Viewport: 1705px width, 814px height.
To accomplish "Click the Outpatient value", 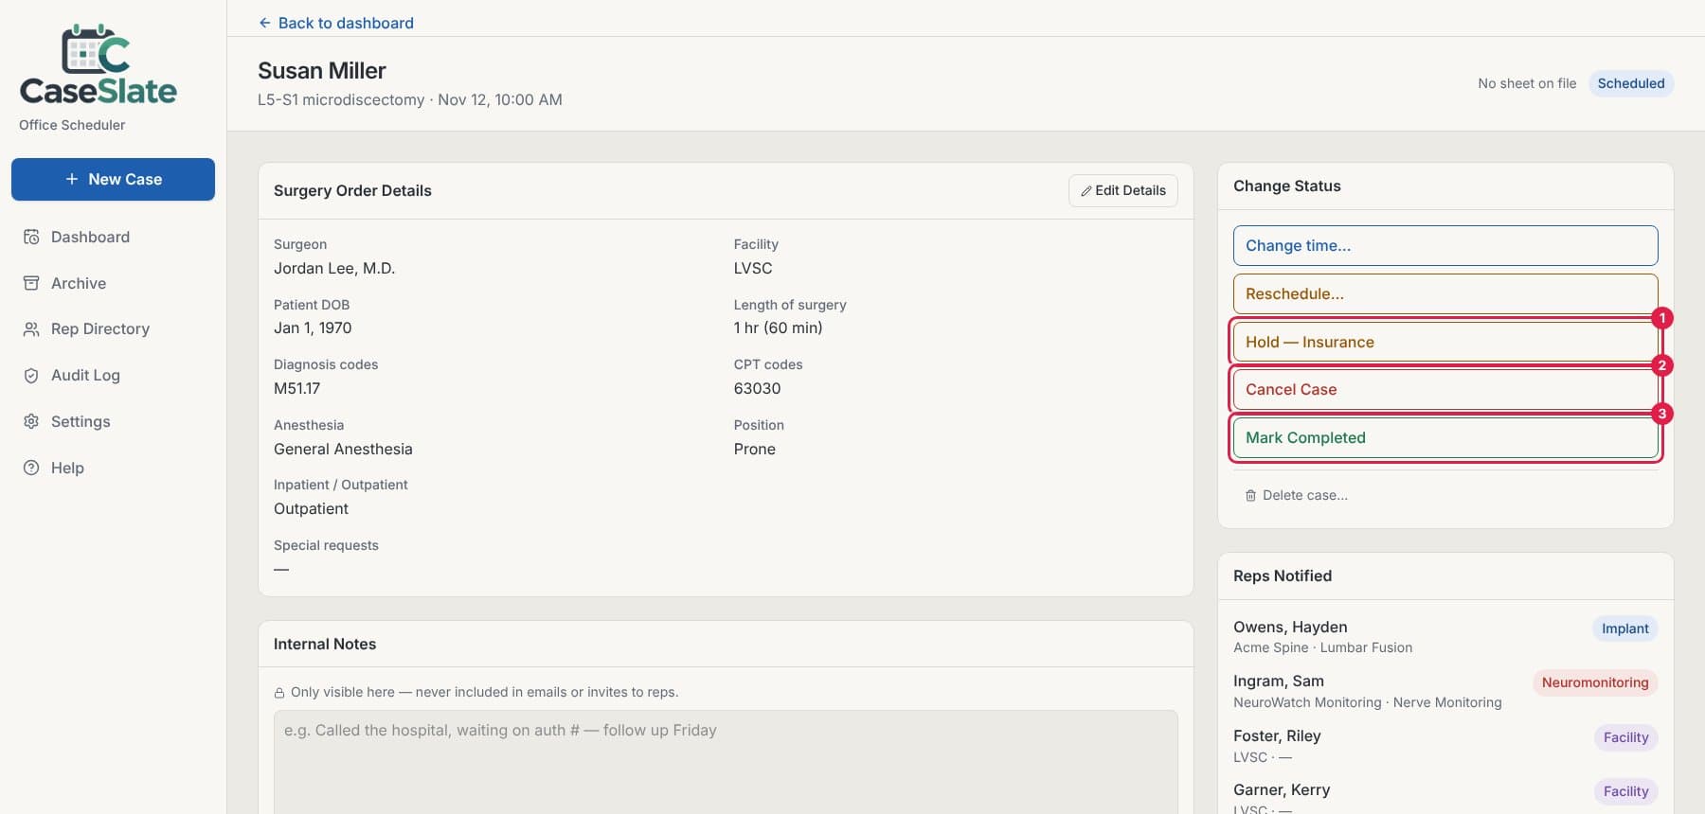I will pos(311,508).
